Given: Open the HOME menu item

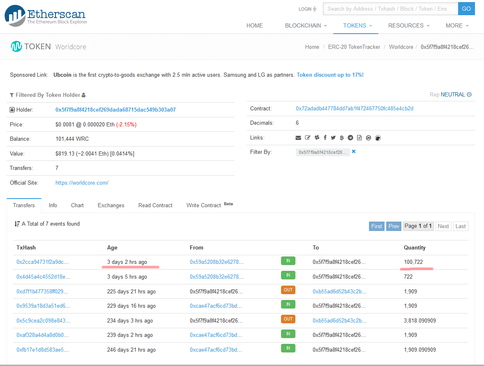Looking at the screenshot, I should click(255, 25).
